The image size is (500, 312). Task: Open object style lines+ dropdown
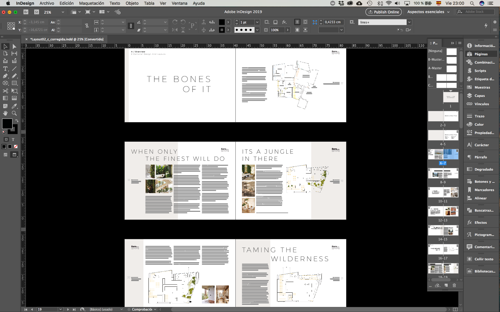pyautogui.click(x=409, y=22)
